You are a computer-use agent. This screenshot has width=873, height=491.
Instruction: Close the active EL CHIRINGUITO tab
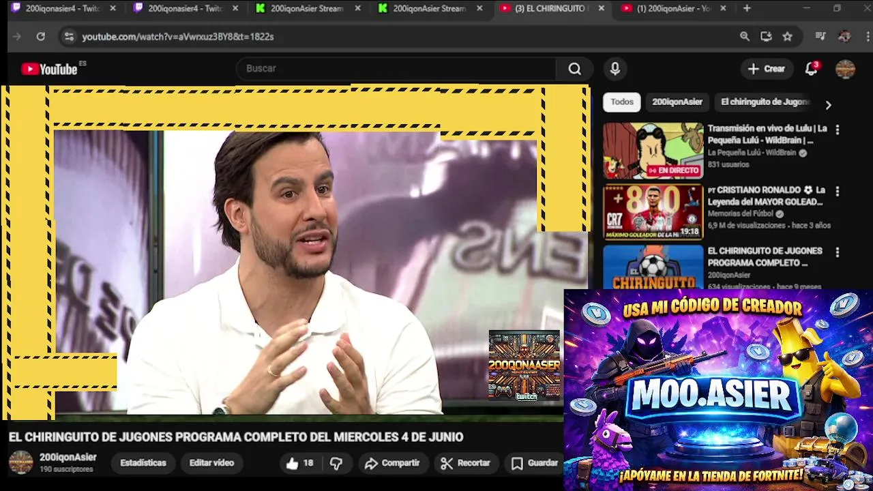click(601, 8)
